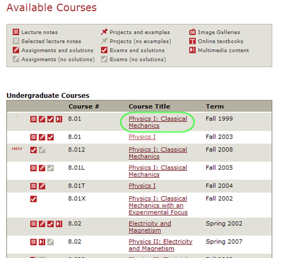
Task: Click the Projects and examples pin icon
Action: point(104,32)
